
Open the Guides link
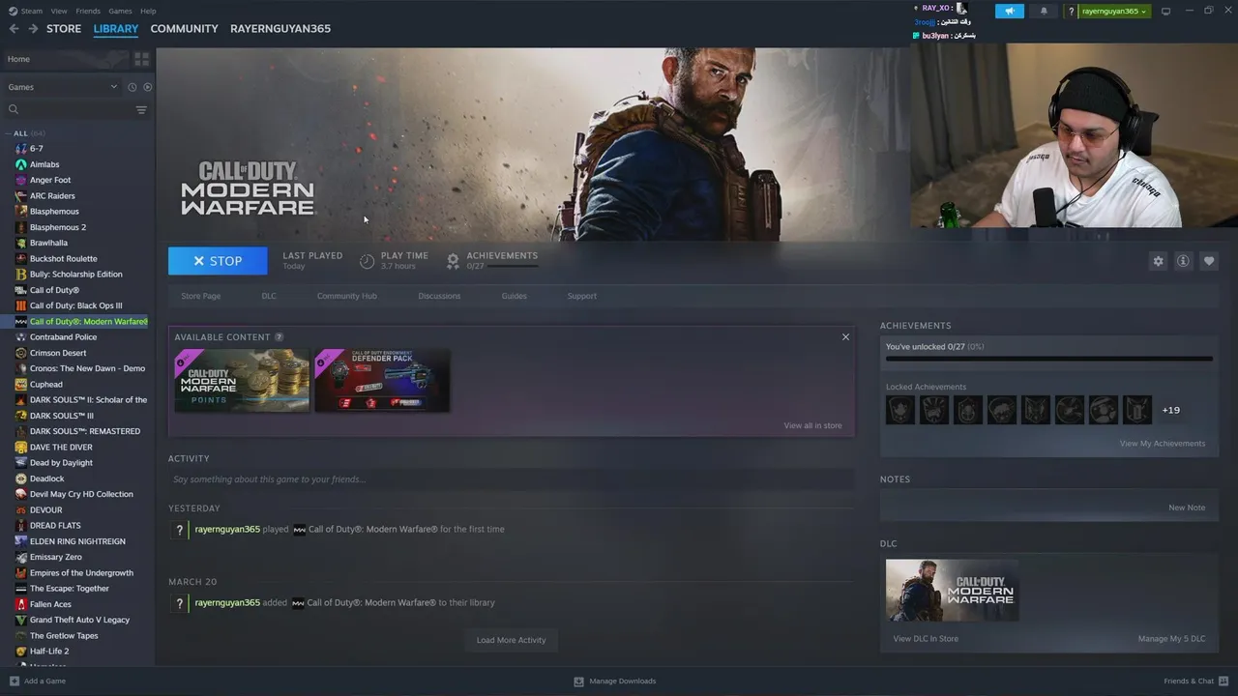514,296
